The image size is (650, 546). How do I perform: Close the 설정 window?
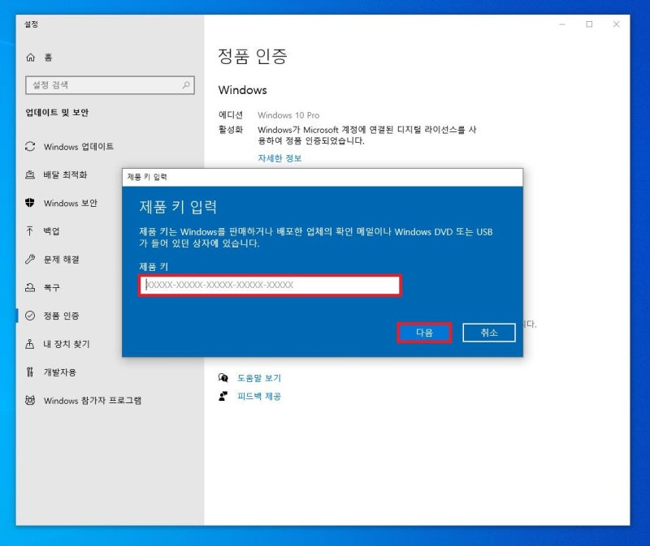pyautogui.click(x=617, y=24)
